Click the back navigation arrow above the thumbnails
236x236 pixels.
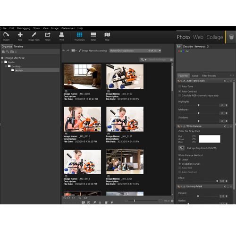point(64,51)
